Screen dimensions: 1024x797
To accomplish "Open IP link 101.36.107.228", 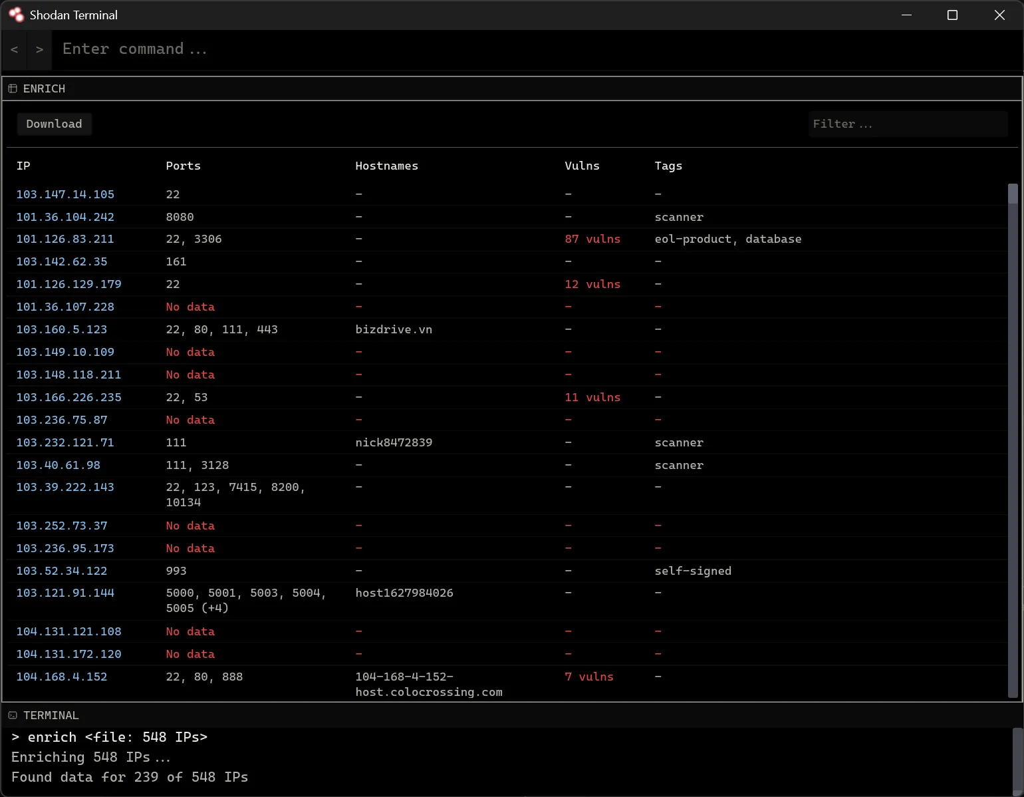I will [65, 307].
